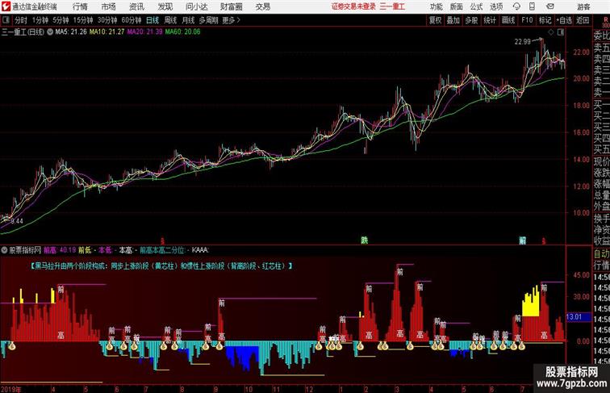Click the 通达信 app logo icon

coord(6,6)
